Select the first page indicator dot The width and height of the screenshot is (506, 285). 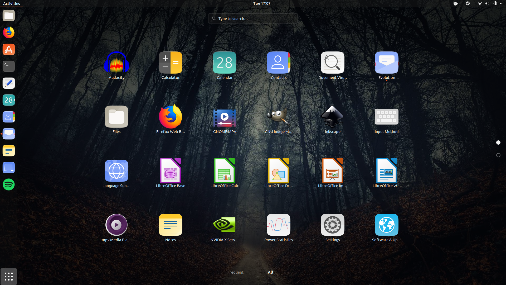[498, 142]
